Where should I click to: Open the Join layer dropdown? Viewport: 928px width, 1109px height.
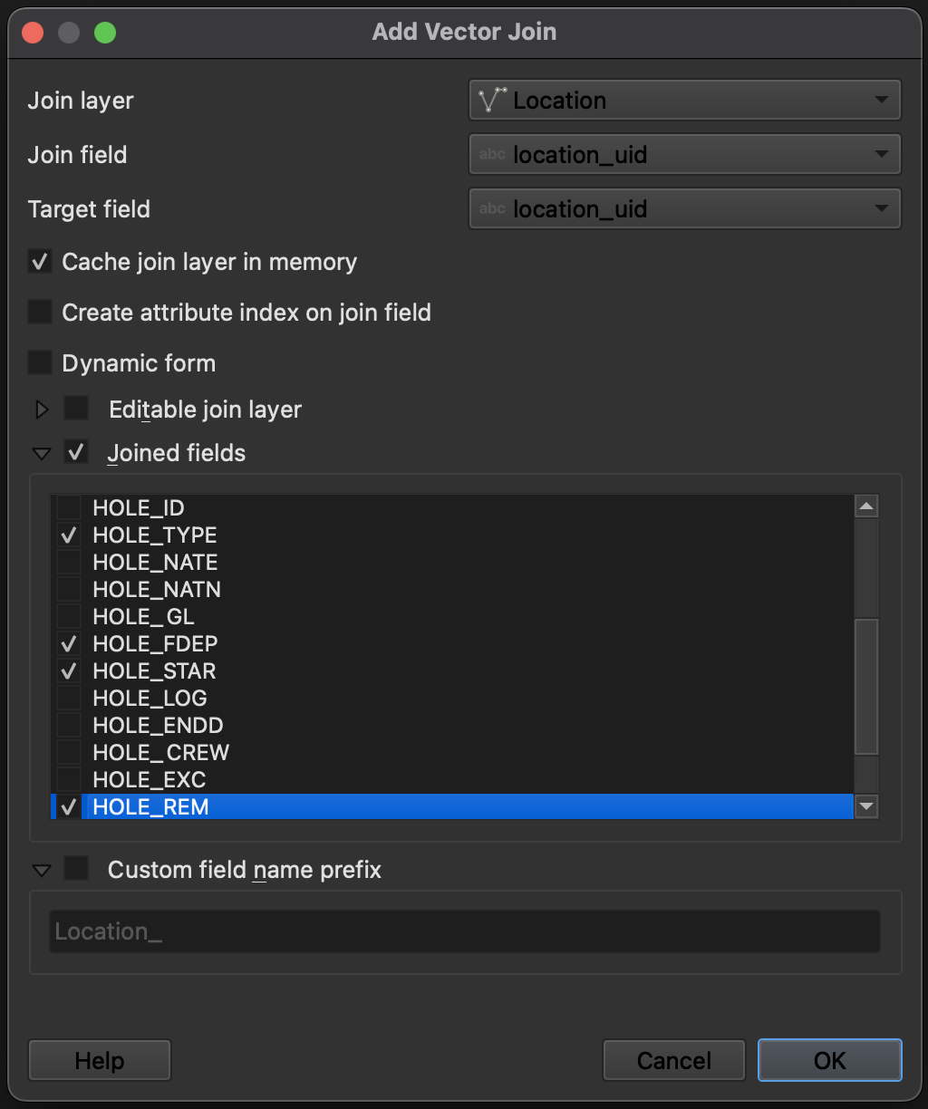point(881,100)
